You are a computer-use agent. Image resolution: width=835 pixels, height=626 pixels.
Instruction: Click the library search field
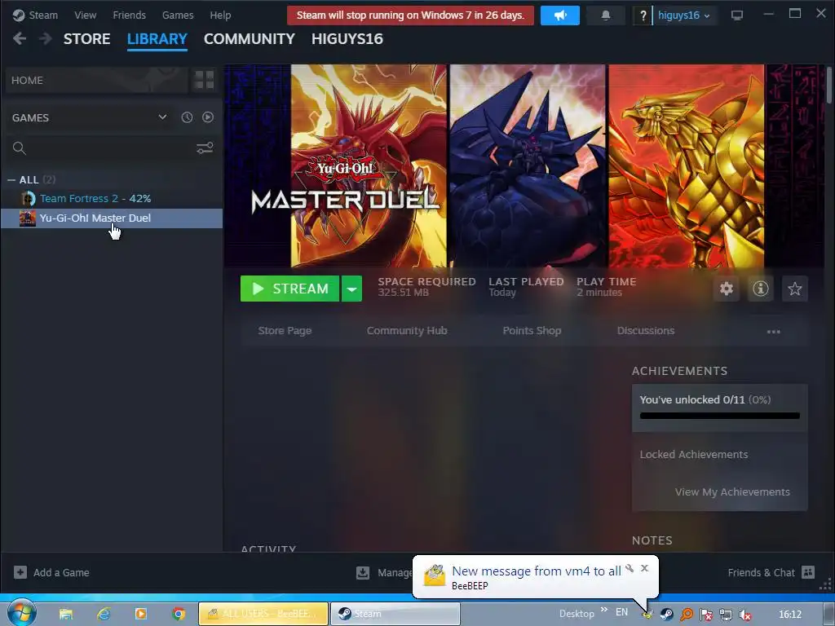[101, 148]
